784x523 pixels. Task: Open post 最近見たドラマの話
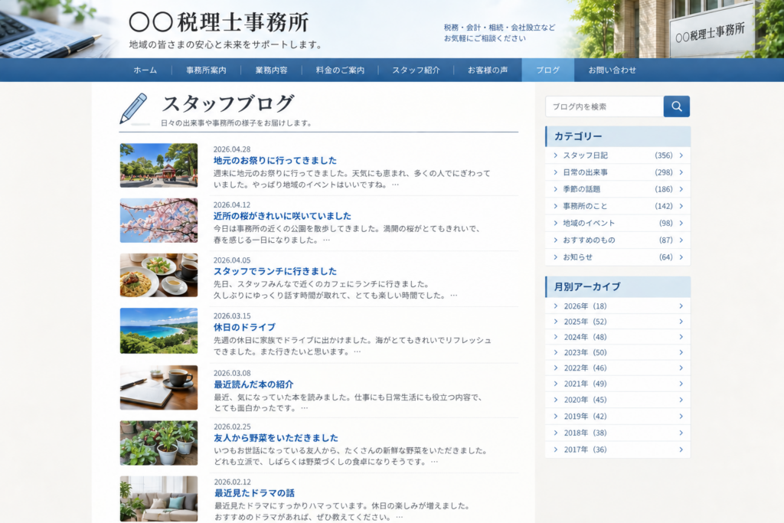click(254, 493)
